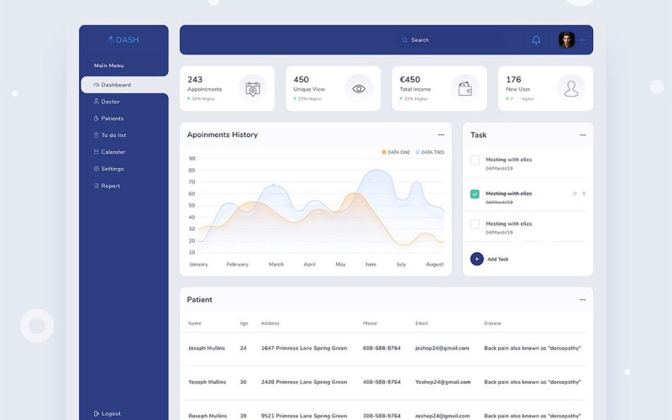Click email joshep24@gmail.com
This screenshot has width=672, height=420.
coord(442,348)
